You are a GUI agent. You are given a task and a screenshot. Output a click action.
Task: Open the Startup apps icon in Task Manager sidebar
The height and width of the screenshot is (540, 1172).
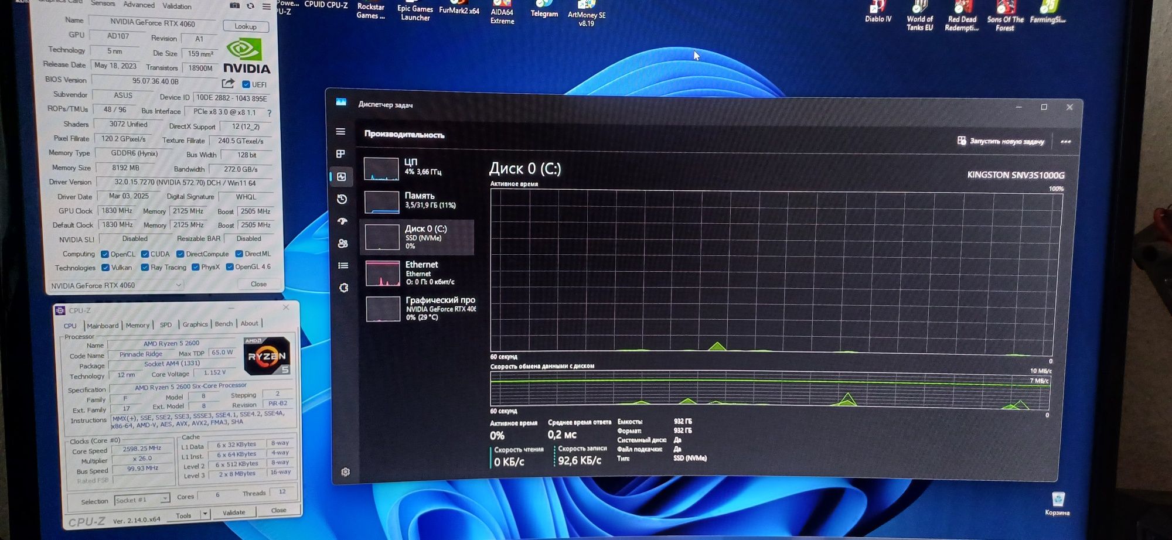click(343, 221)
